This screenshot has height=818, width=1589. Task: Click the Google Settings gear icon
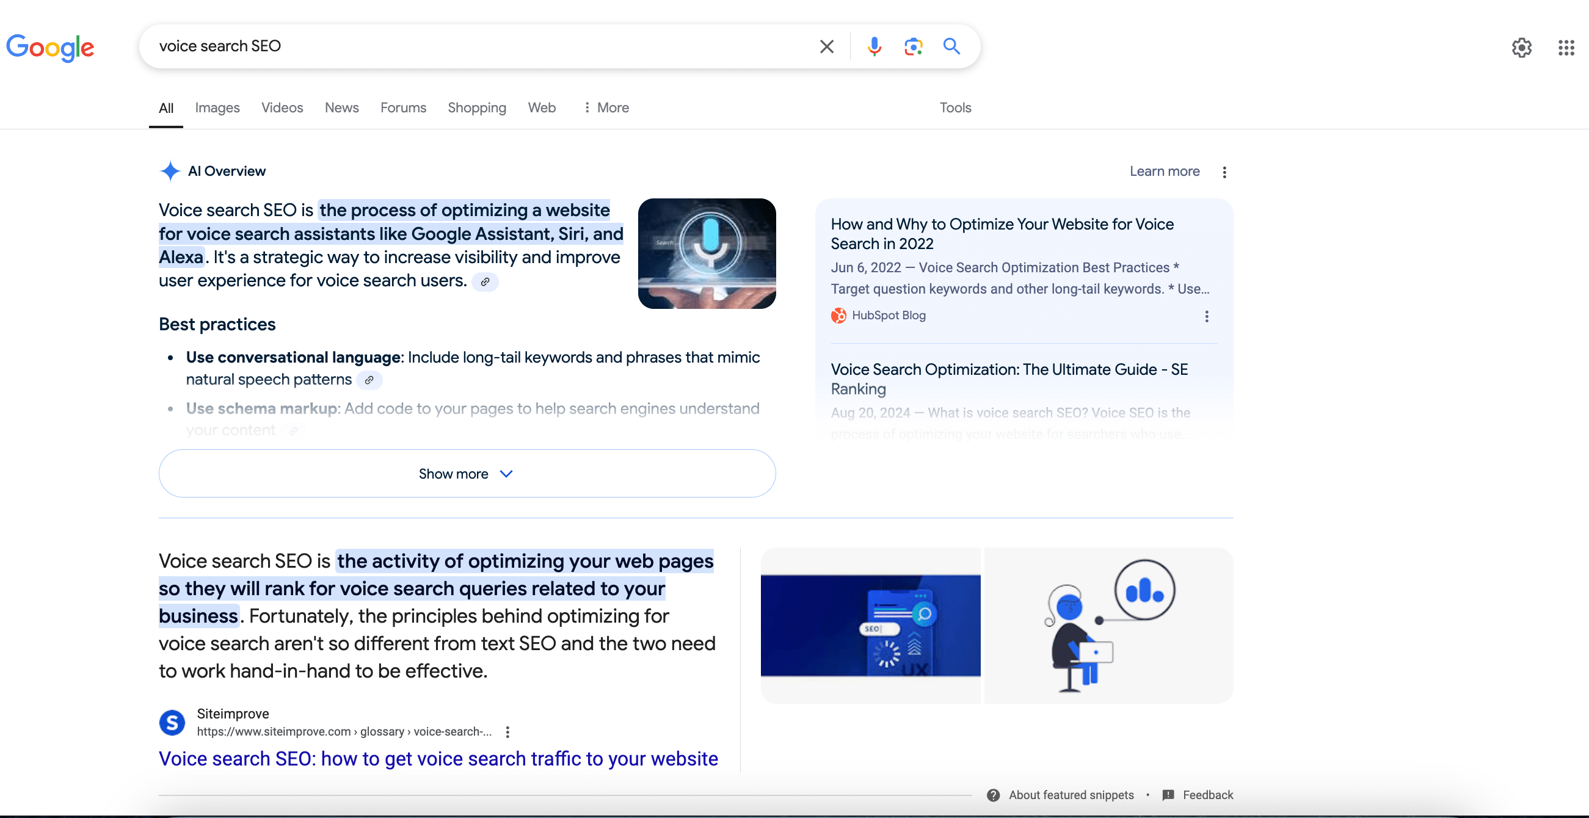point(1520,47)
